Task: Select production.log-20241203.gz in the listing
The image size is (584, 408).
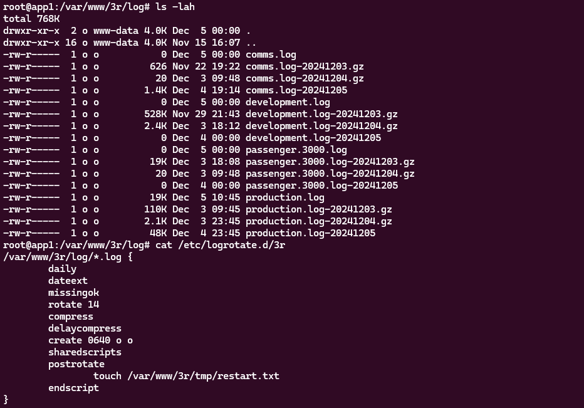Action: 319,209
